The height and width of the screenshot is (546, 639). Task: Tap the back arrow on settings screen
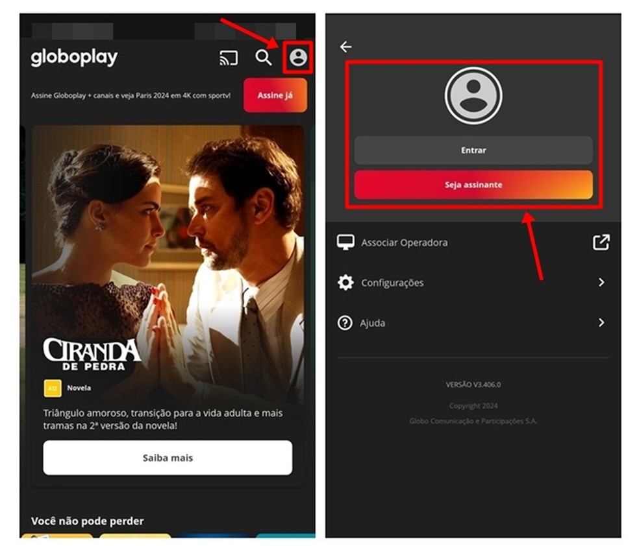coord(345,46)
